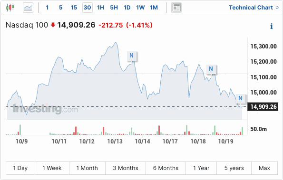Click the 10/19 date label
283x180 pixels.
tap(226, 142)
